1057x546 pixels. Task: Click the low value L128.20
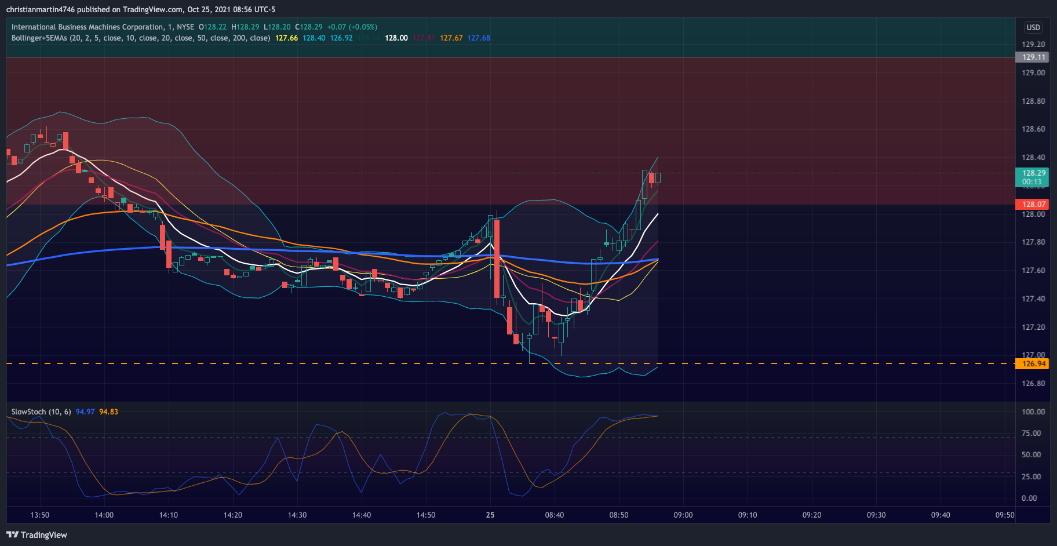pos(277,27)
